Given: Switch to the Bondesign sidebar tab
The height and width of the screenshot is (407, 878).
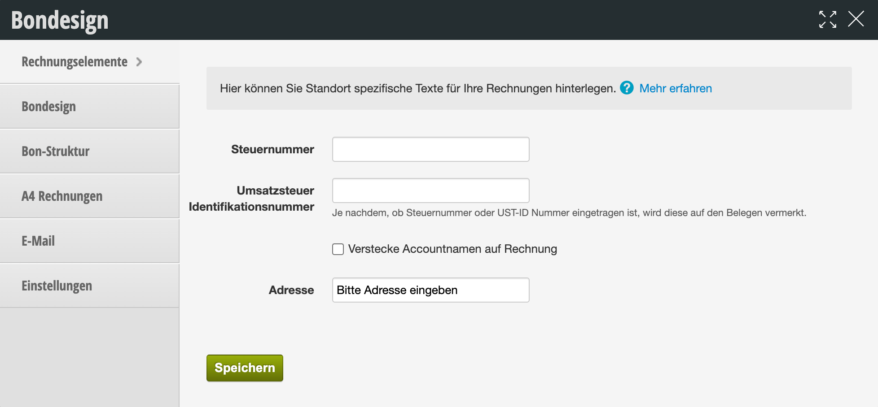Looking at the screenshot, I should 49,107.
